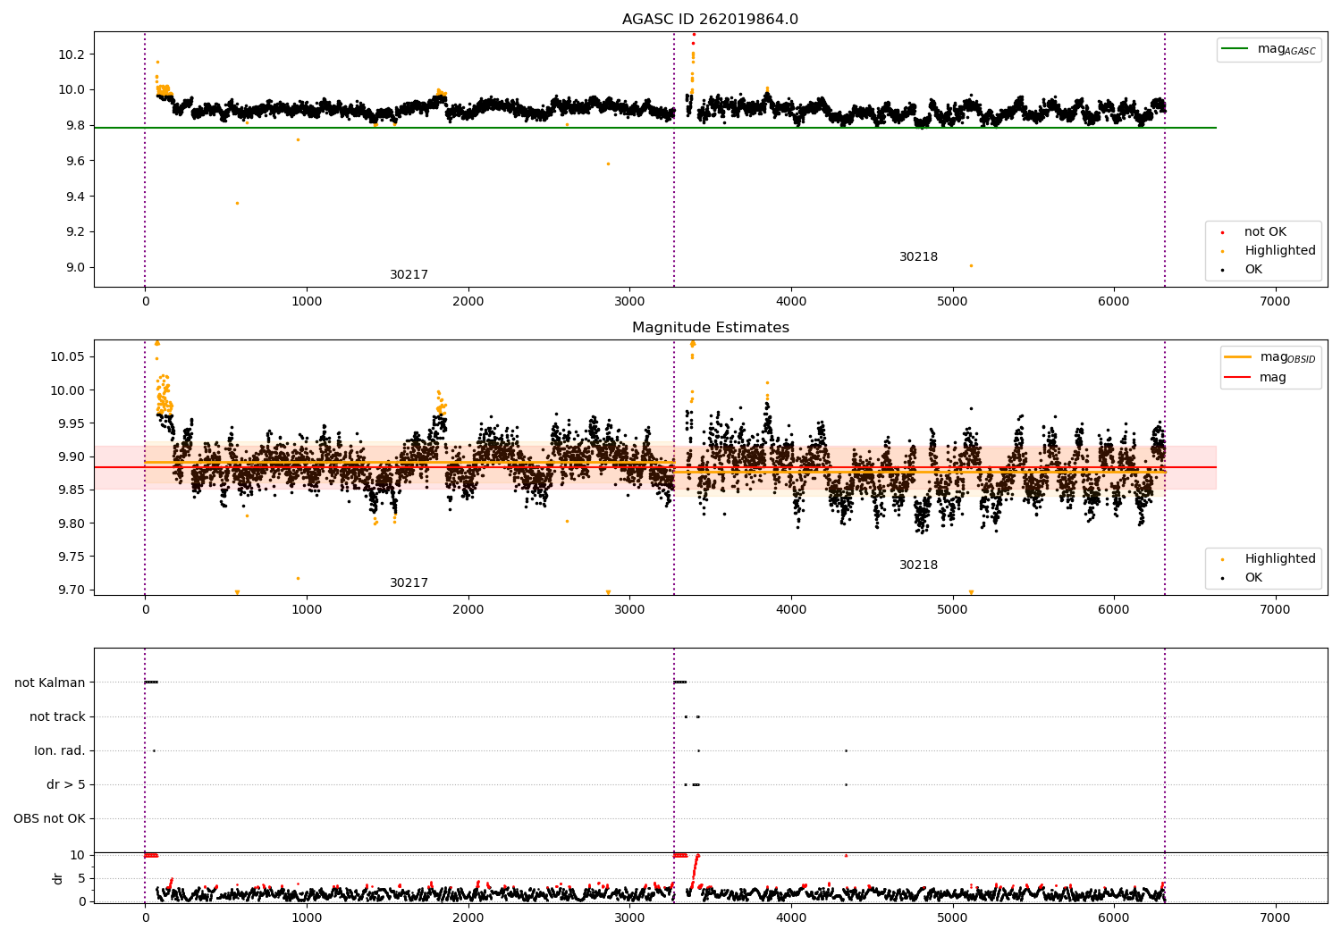Click the green mag AGASC legend line swatch
Image resolution: width=1341 pixels, height=938 pixels.
pos(1236,49)
